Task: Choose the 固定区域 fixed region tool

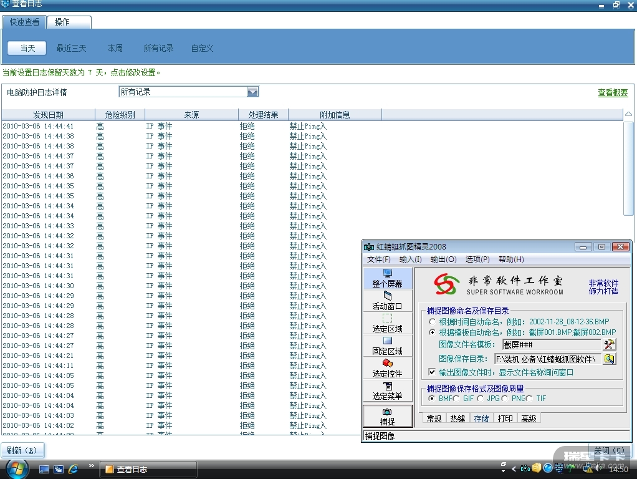Action: 387,346
